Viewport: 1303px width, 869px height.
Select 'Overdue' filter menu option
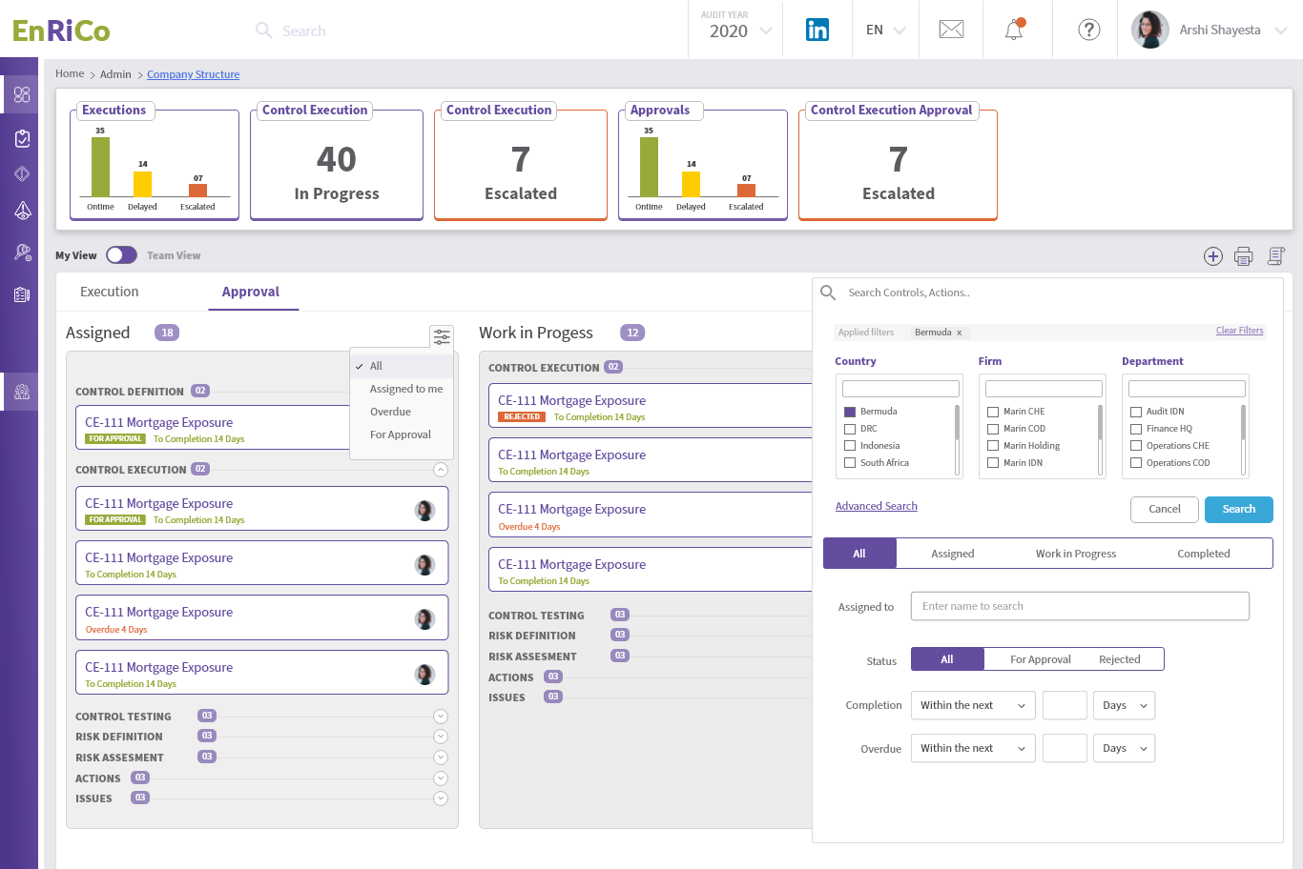391,412
